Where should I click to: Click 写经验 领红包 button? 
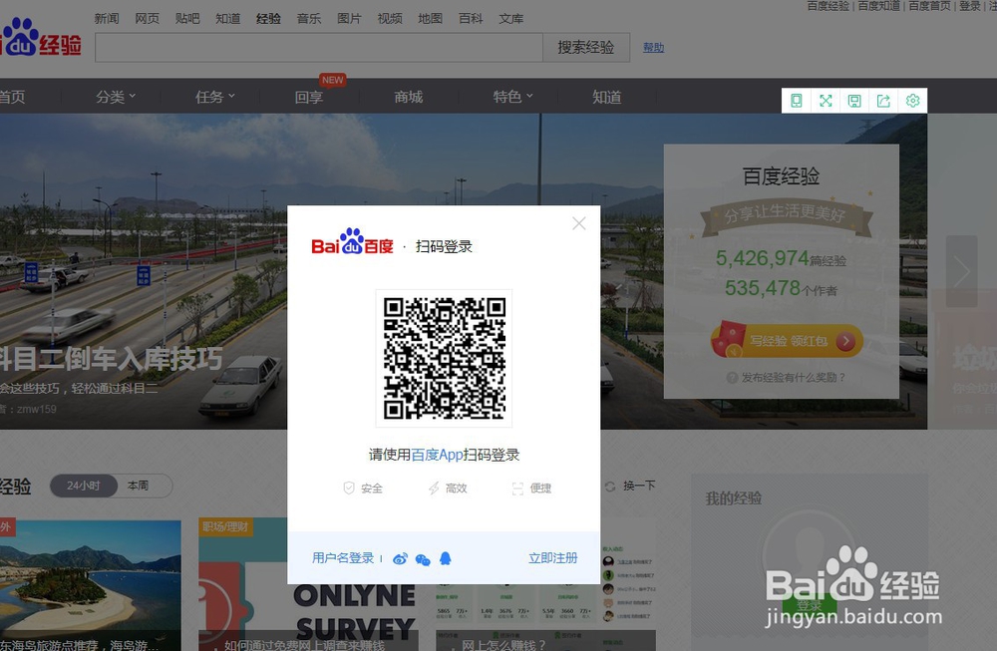click(788, 341)
